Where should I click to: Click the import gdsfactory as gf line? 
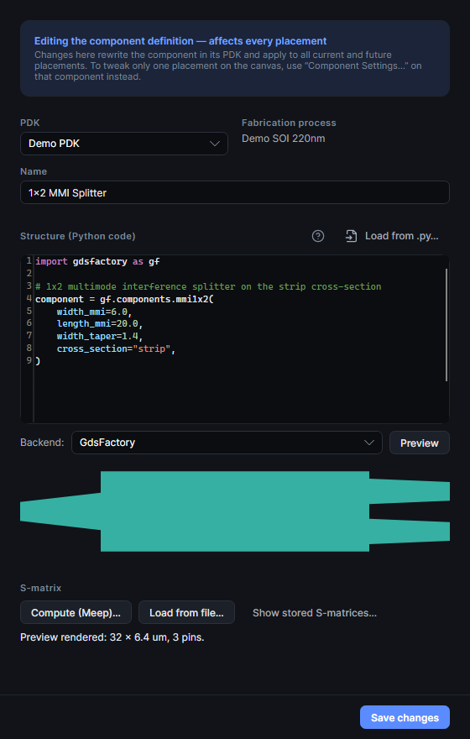pyautogui.click(x=97, y=261)
